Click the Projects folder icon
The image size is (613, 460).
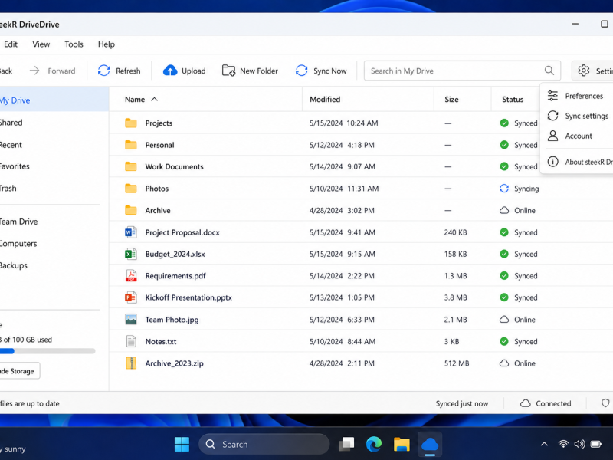[x=130, y=123]
